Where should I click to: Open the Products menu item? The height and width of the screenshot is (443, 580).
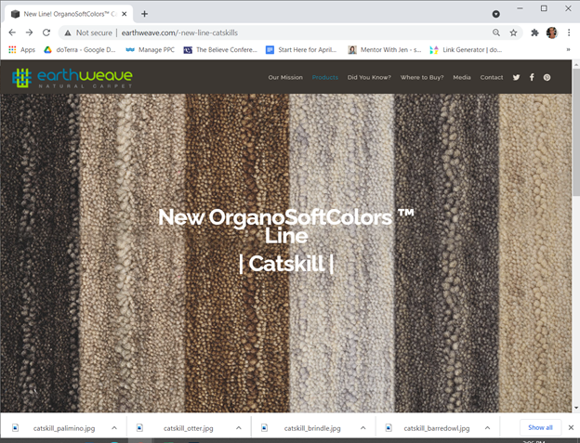click(324, 77)
